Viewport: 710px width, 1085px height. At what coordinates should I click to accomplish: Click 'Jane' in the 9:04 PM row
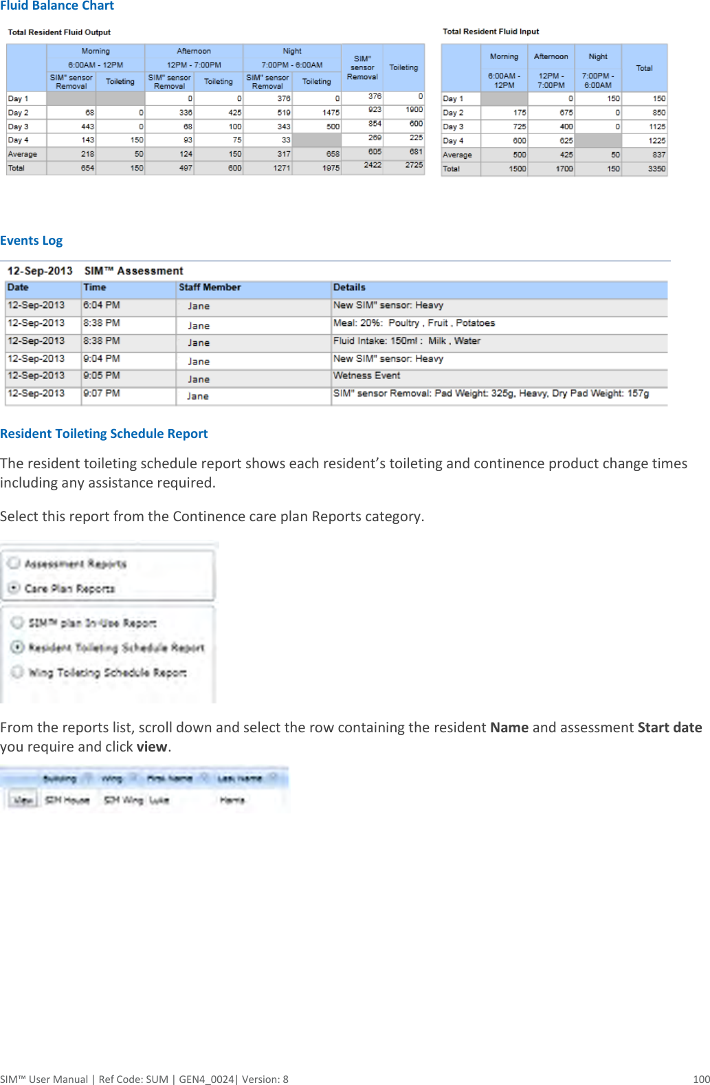199,361
